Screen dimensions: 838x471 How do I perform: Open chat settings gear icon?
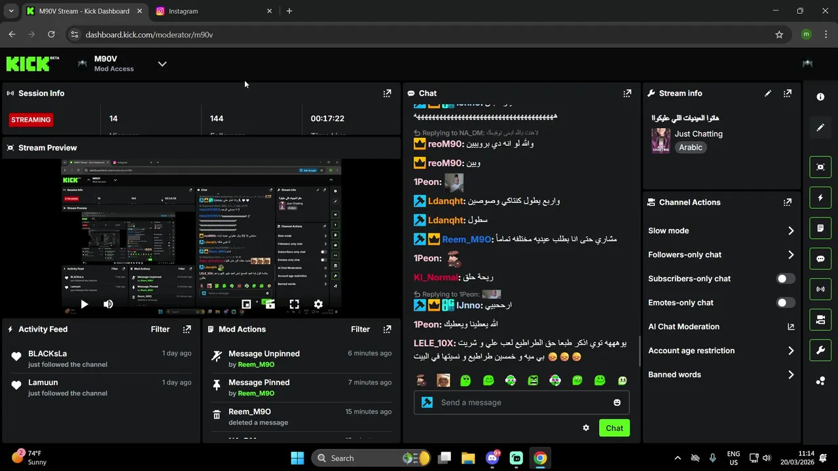coord(586,428)
